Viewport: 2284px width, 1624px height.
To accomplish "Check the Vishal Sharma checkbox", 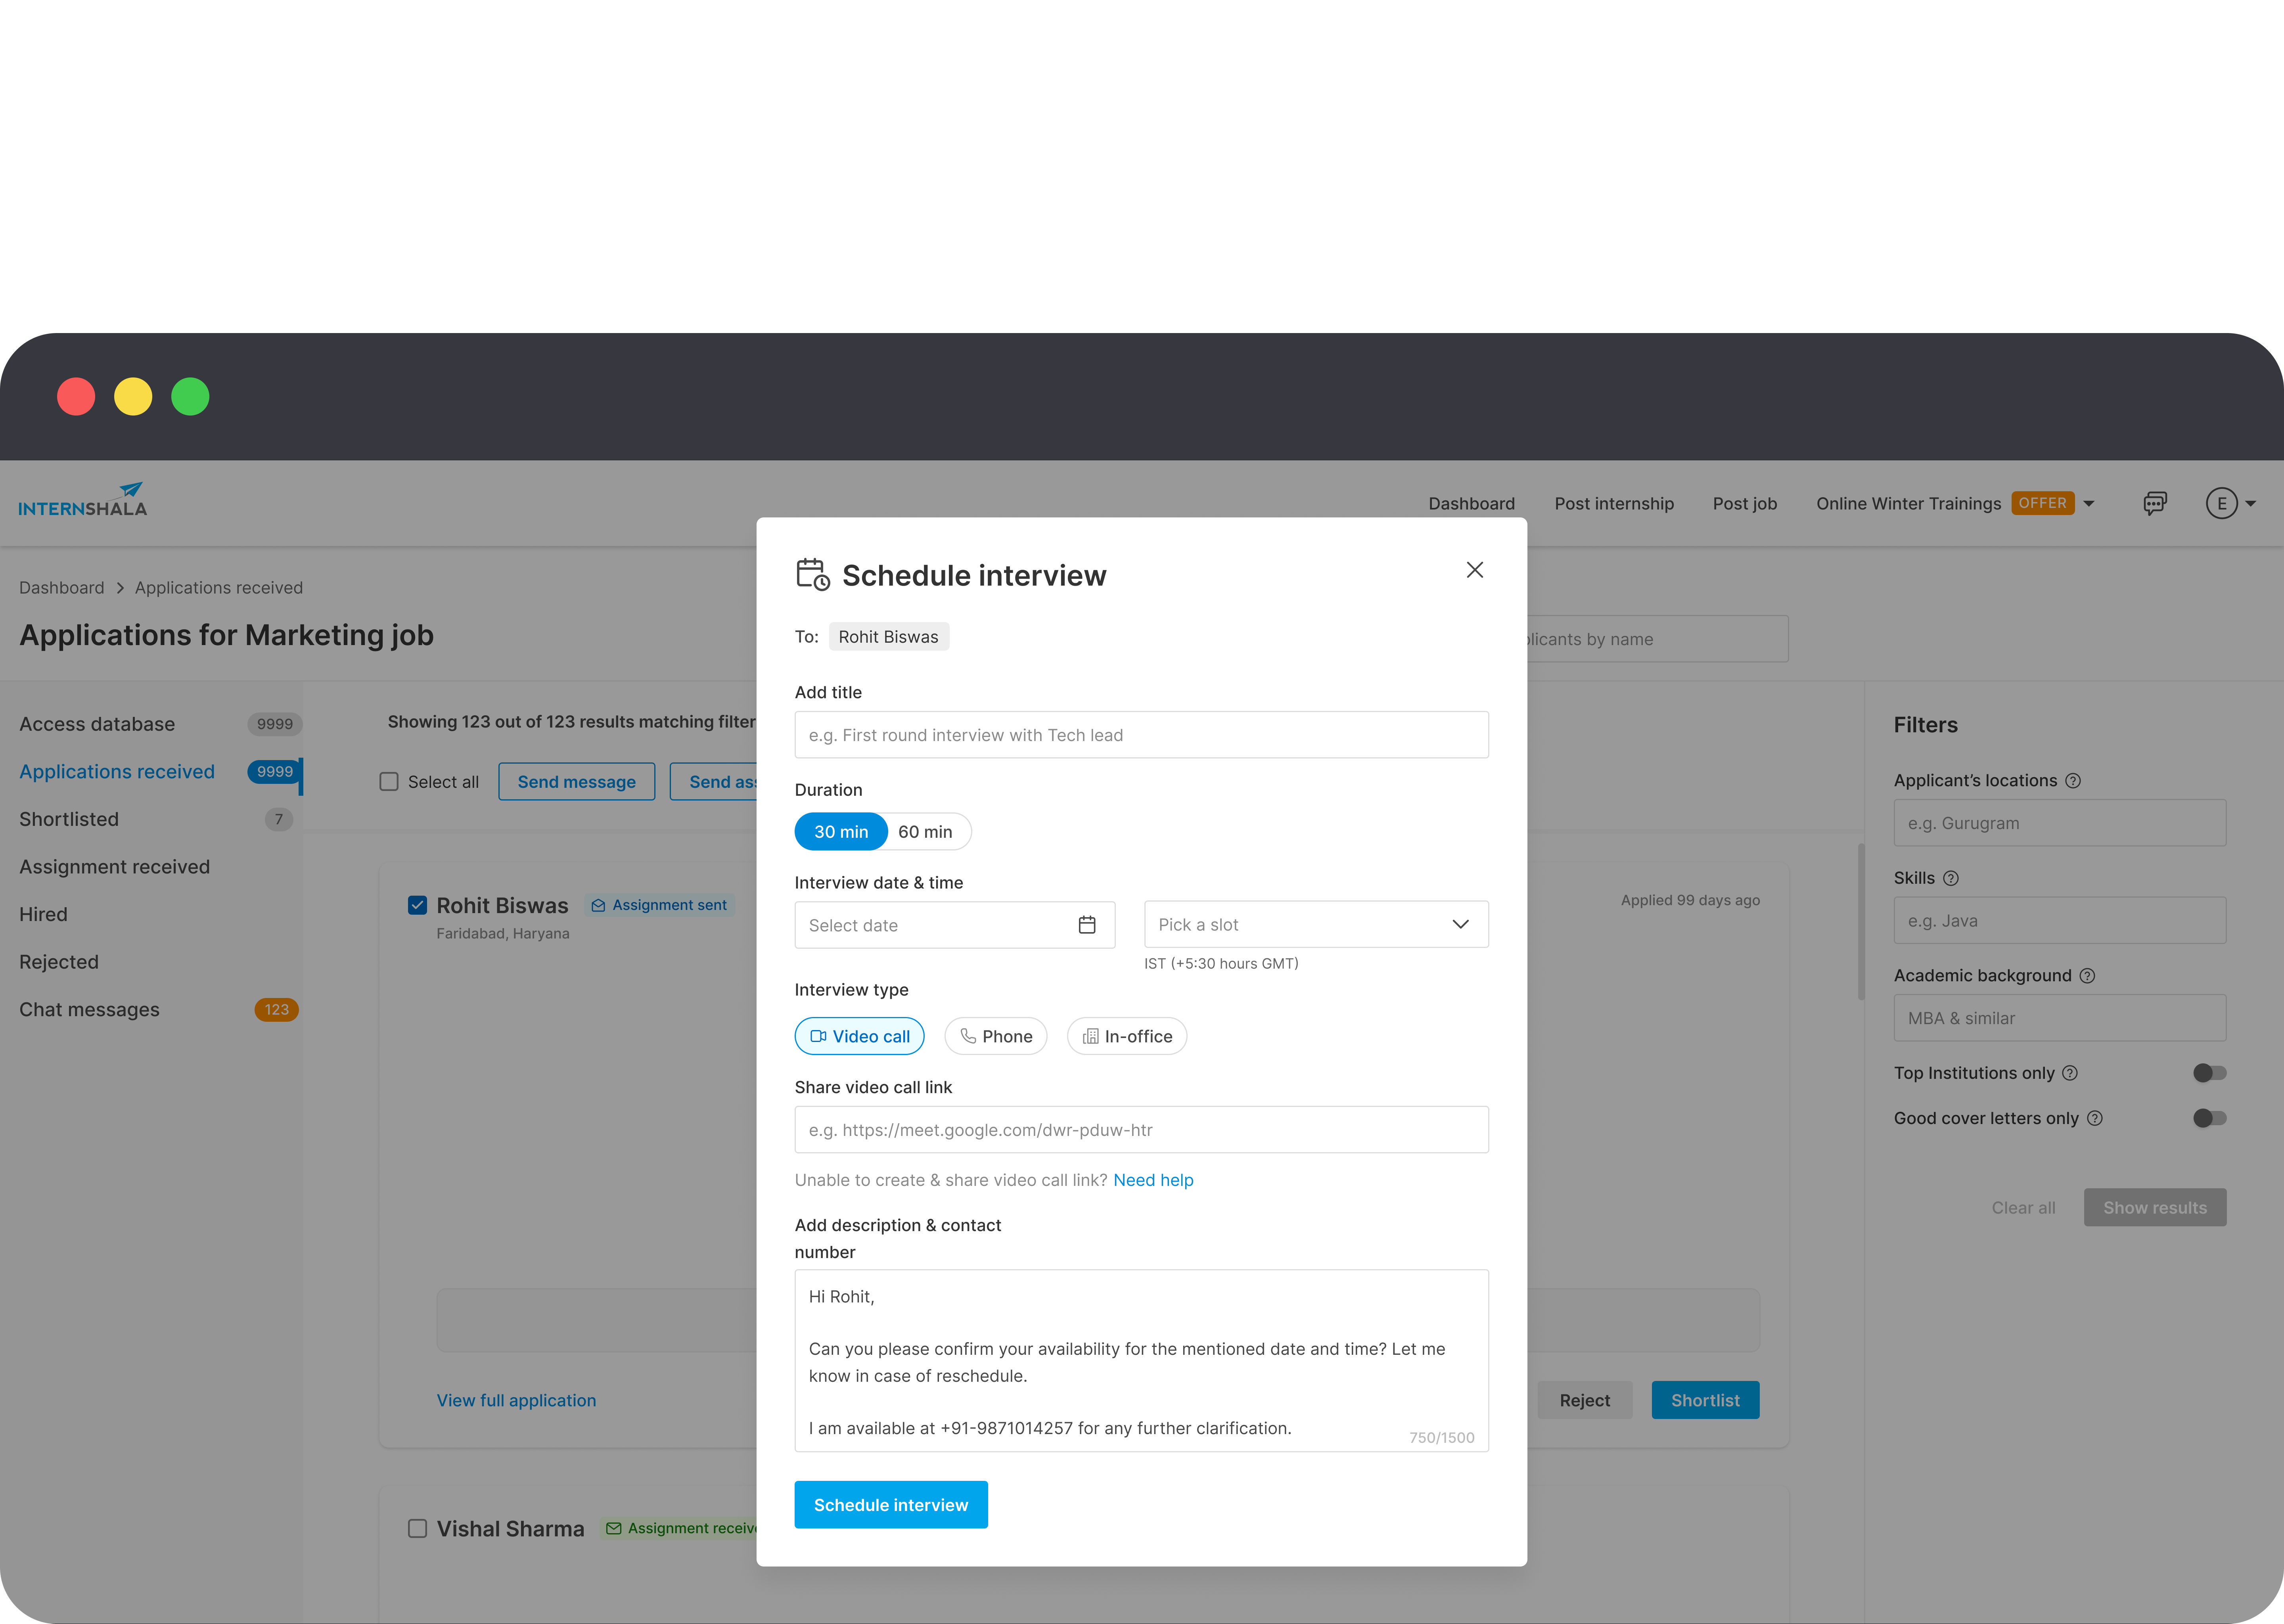I will pos(418,1529).
